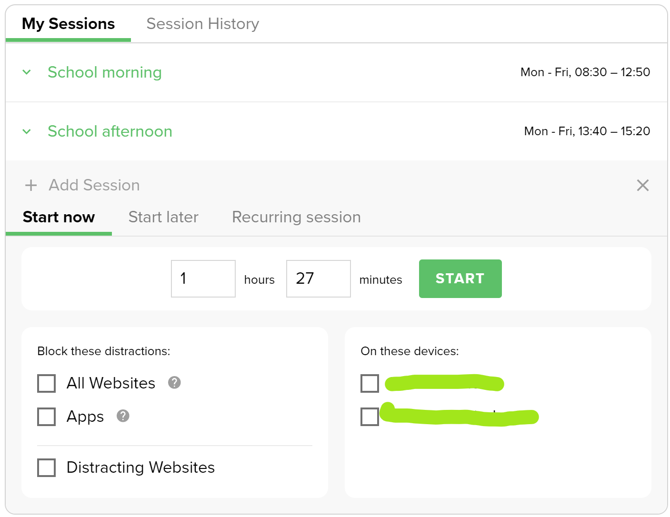670x517 pixels.
Task: Close the Add Session panel with X
Action: 642,185
